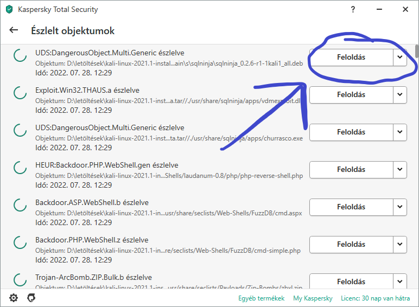This screenshot has width=419, height=307.
Task: Go back using the left arrow icon
Action: [x=14, y=30]
